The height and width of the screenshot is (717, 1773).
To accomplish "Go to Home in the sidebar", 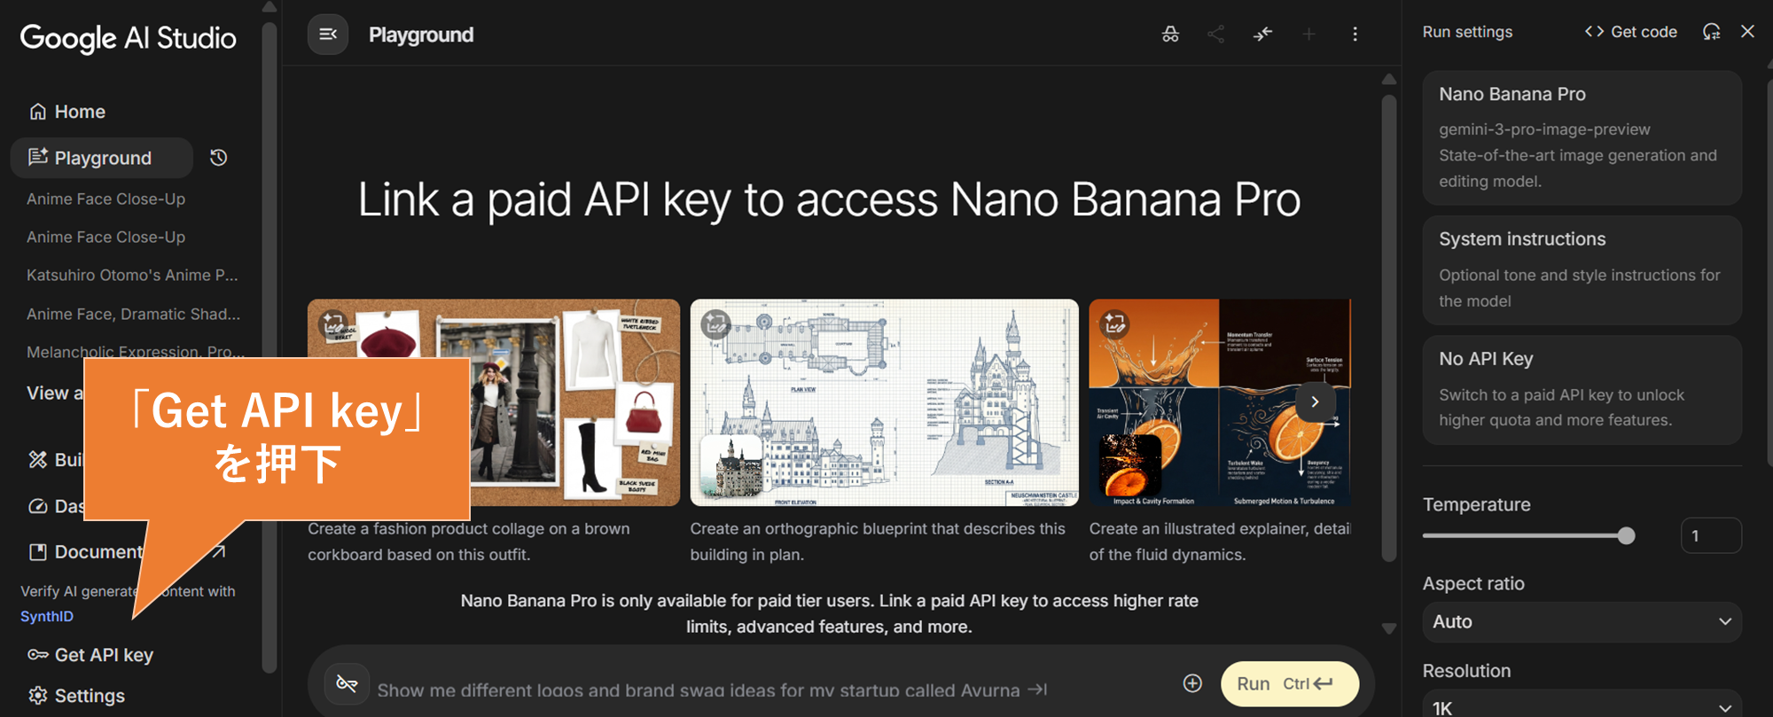I will (x=80, y=112).
